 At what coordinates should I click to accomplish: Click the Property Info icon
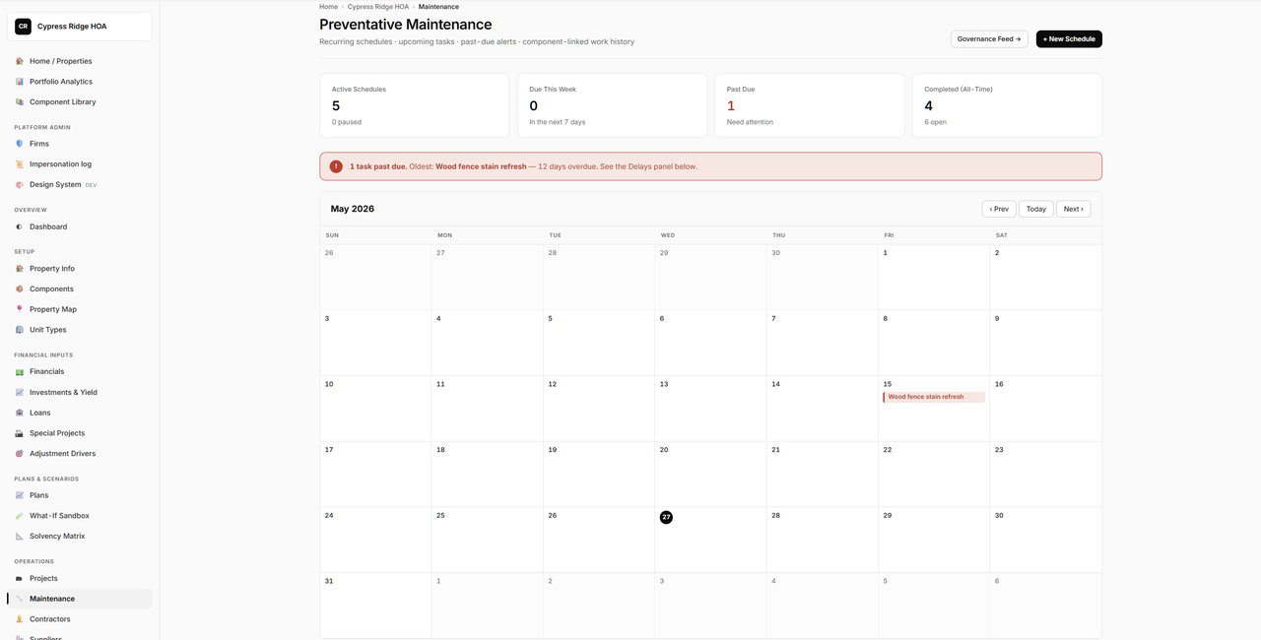[x=20, y=269]
